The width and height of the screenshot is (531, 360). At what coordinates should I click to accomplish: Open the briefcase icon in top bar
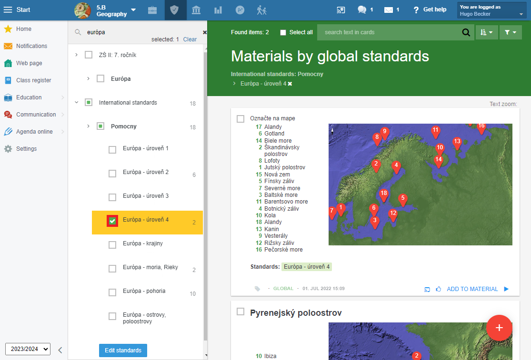[x=152, y=10]
